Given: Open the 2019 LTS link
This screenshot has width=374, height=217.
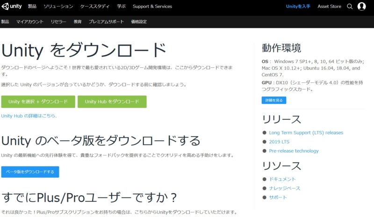Looking at the screenshot, I should [x=279, y=142].
